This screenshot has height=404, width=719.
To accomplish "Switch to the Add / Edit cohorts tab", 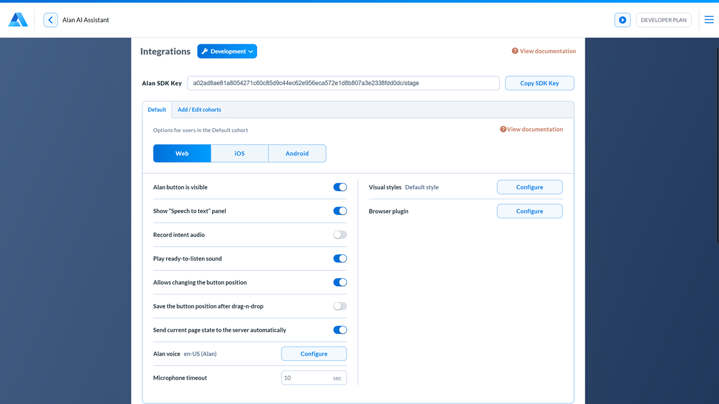I will 199,110.
